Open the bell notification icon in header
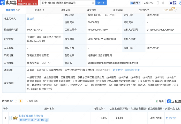Viewport: 181px width, 124px height. (163, 3)
